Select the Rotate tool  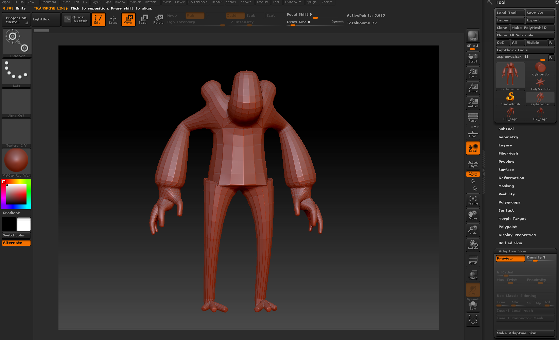pyautogui.click(x=158, y=19)
